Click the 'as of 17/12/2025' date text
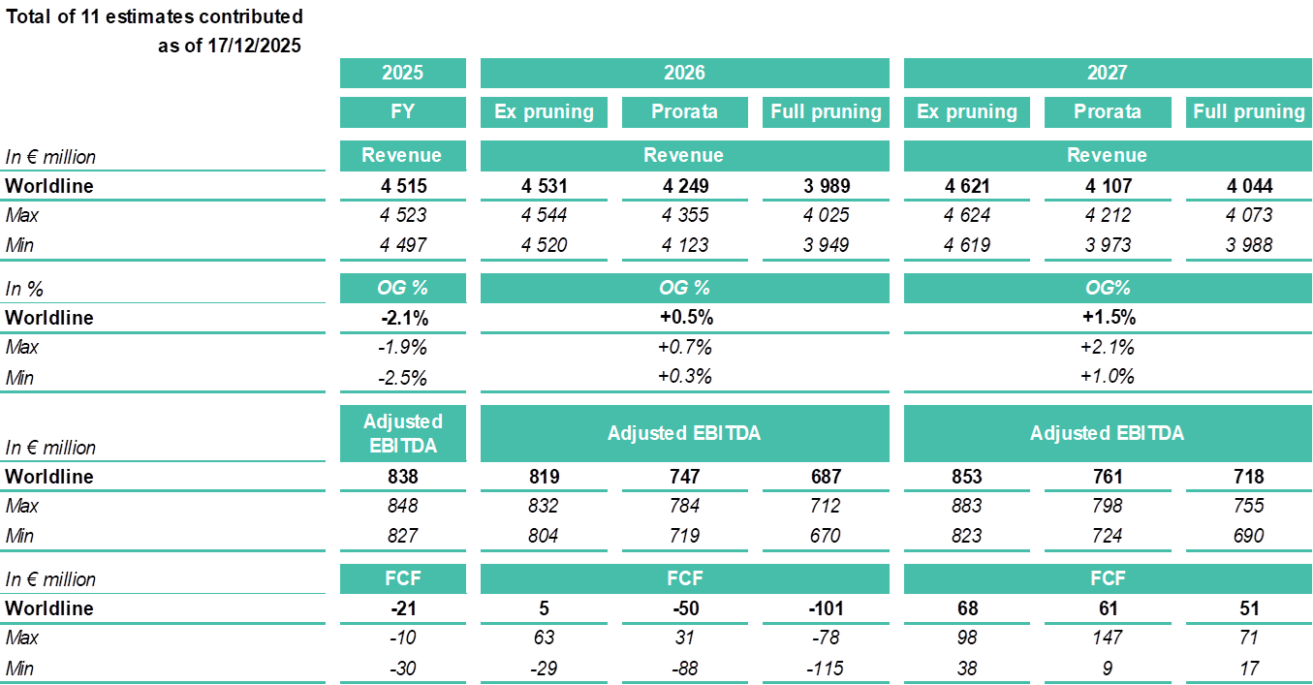This screenshot has height=685, width=1313. click(230, 46)
